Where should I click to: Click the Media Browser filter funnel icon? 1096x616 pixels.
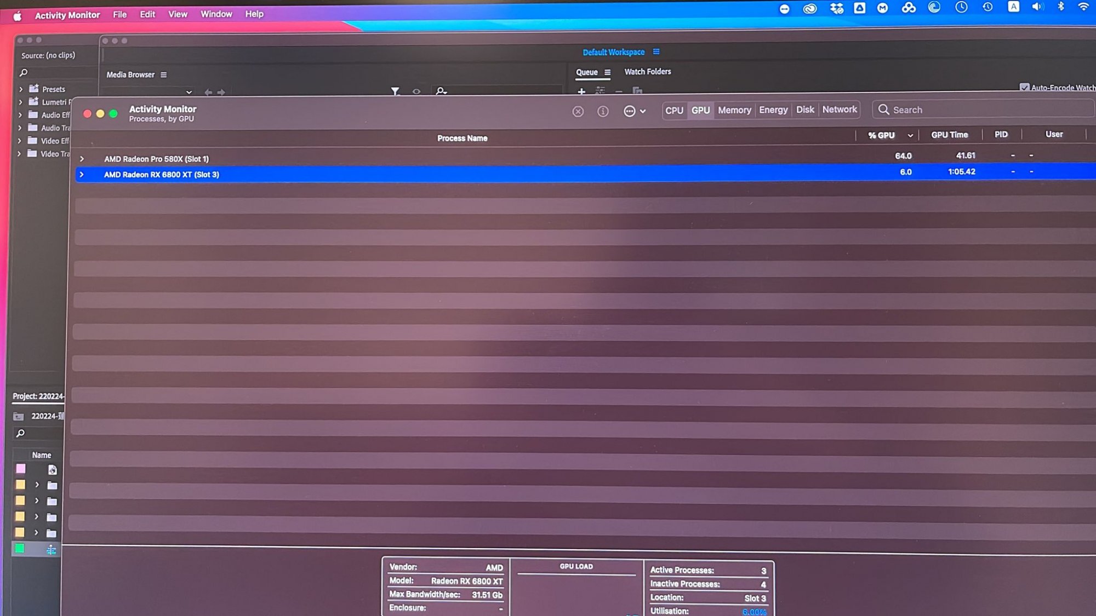click(395, 91)
